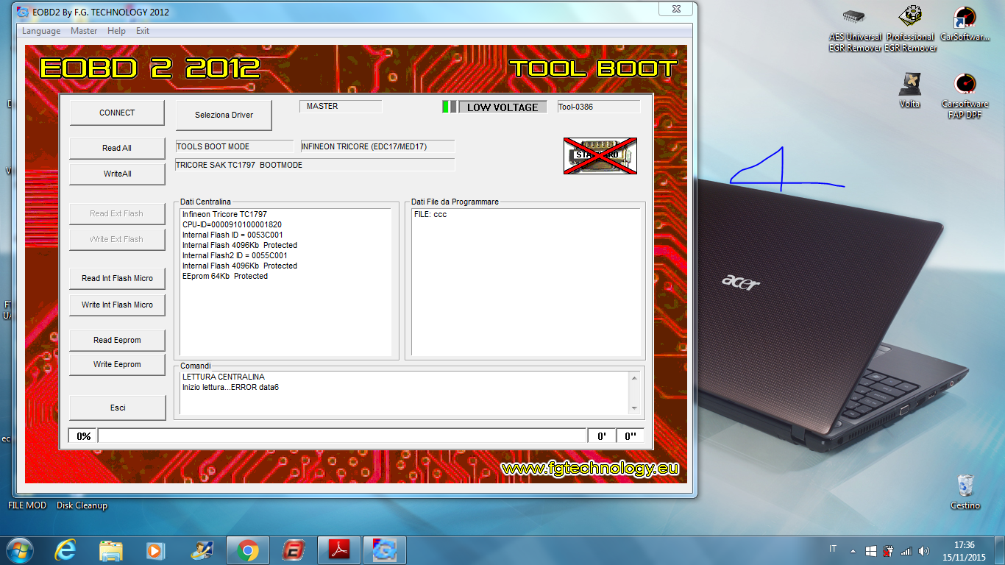1005x565 pixels.
Task: Launch Internet Explorer from the taskbar
Action: (65, 550)
